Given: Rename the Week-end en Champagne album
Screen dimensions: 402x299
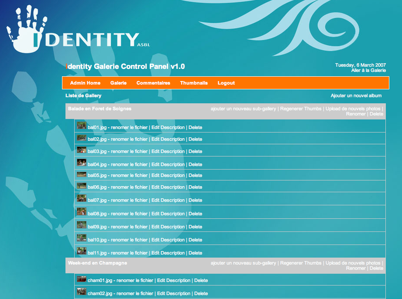Looking at the screenshot, I should coord(356,268).
